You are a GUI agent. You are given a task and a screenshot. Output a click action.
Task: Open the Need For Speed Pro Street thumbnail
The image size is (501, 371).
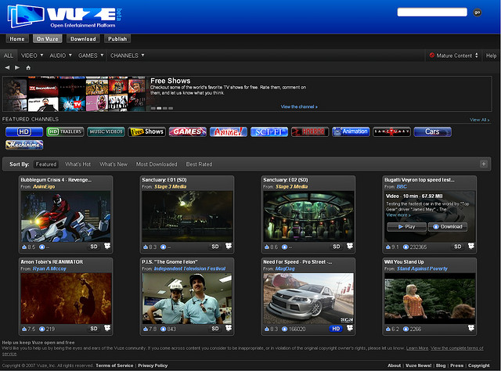[308, 298]
